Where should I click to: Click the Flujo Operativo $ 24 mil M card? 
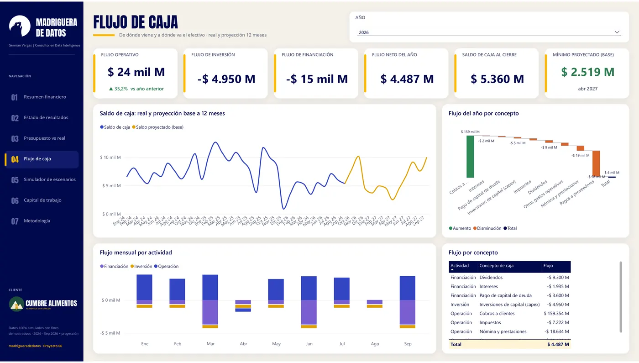(135, 74)
